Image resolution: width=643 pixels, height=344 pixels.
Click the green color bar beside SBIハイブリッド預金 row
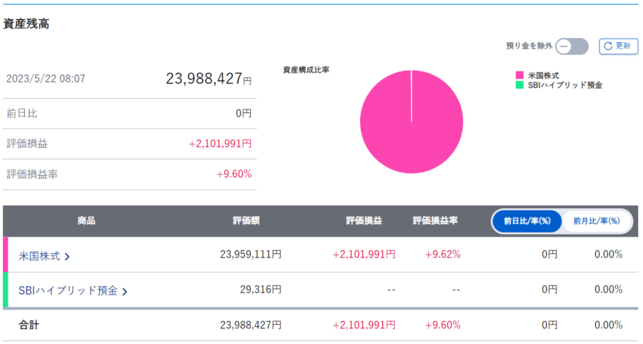point(6,290)
